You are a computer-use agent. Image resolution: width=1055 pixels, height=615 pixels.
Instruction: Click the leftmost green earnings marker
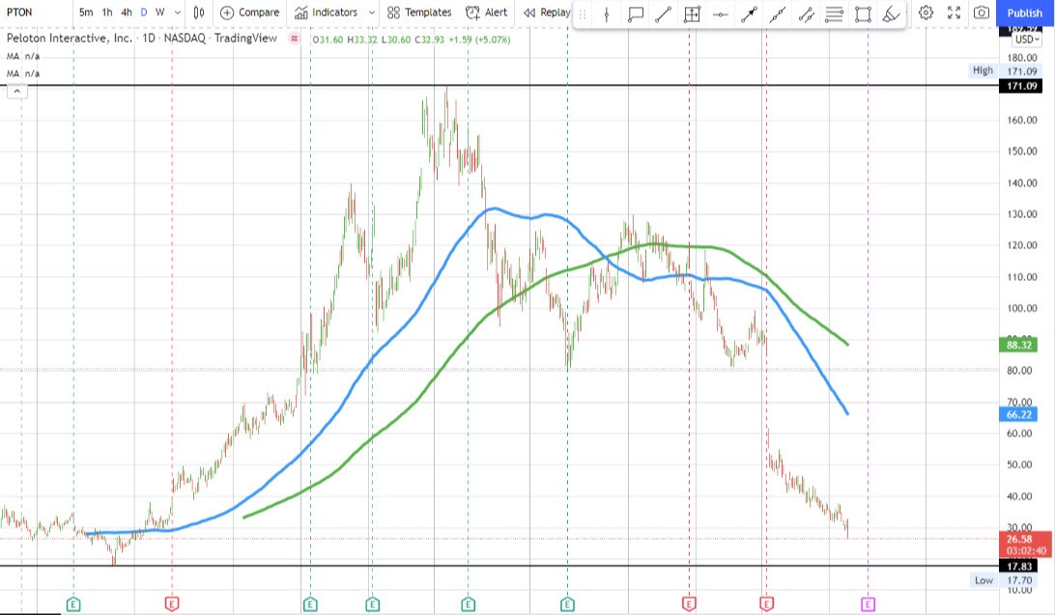coord(73,604)
